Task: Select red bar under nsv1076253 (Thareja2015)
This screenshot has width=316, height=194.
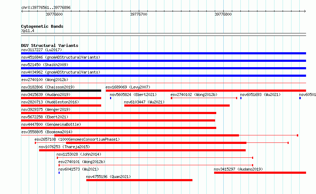Action: coord(142,150)
